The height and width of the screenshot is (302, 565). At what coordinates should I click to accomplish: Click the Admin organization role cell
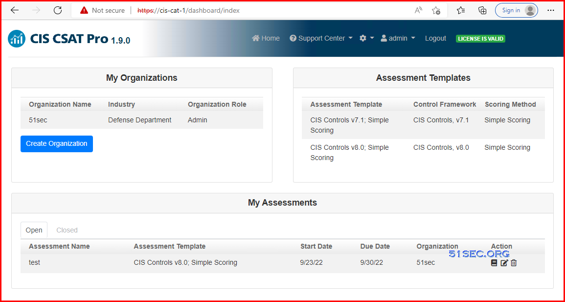pos(198,120)
